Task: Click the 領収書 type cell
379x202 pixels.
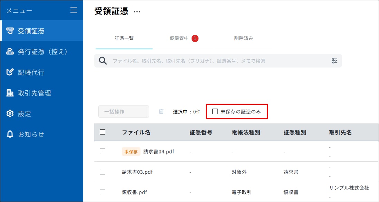Action: coord(291,192)
